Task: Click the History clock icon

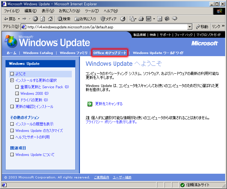Action: [123, 19]
